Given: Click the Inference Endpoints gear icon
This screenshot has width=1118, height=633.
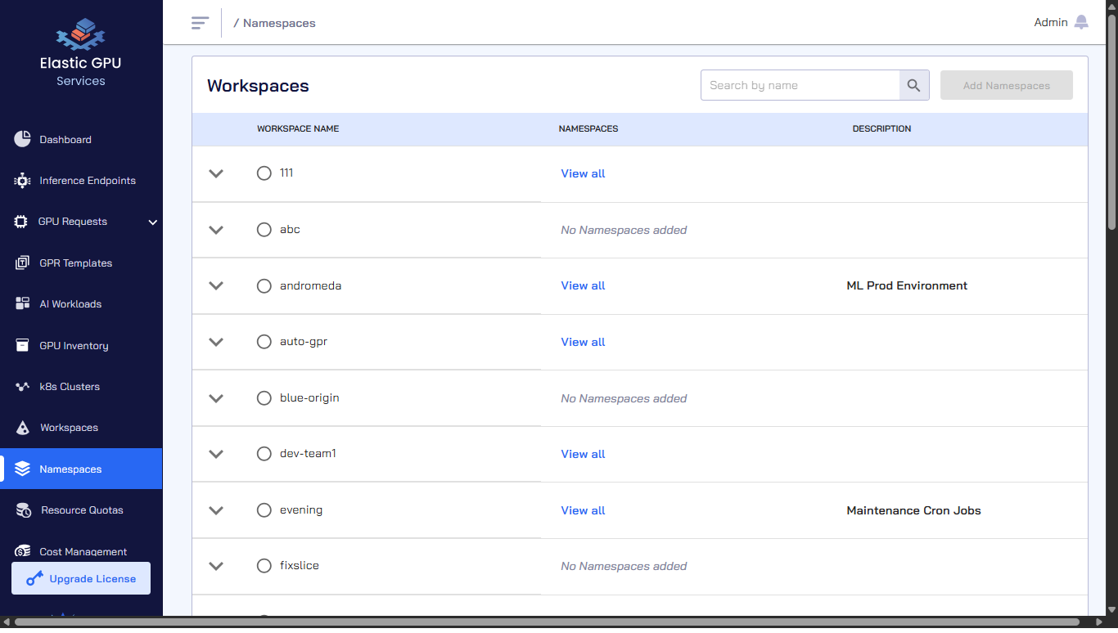Looking at the screenshot, I should tap(22, 181).
